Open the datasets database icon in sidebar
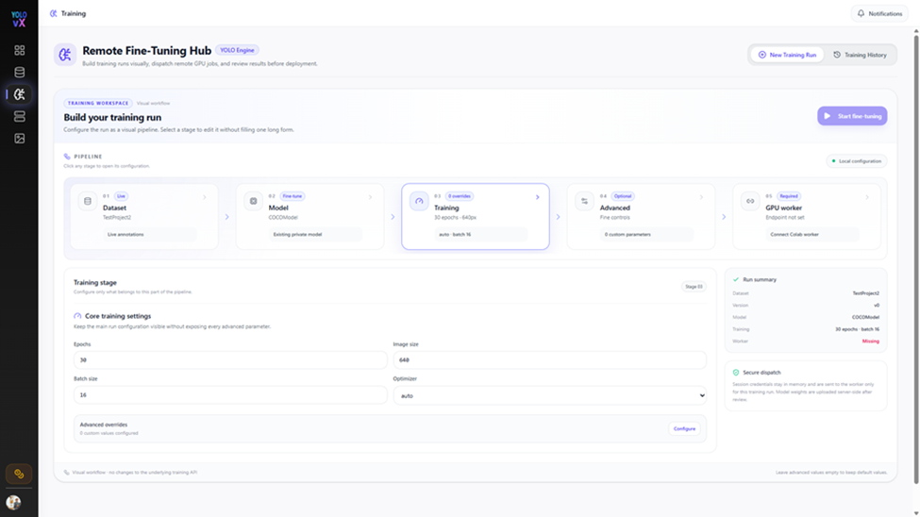The width and height of the screenshot is (920, 517). (x=20, y=73)
